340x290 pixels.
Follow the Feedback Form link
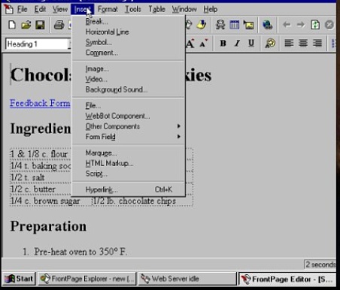tap(40, 103)
